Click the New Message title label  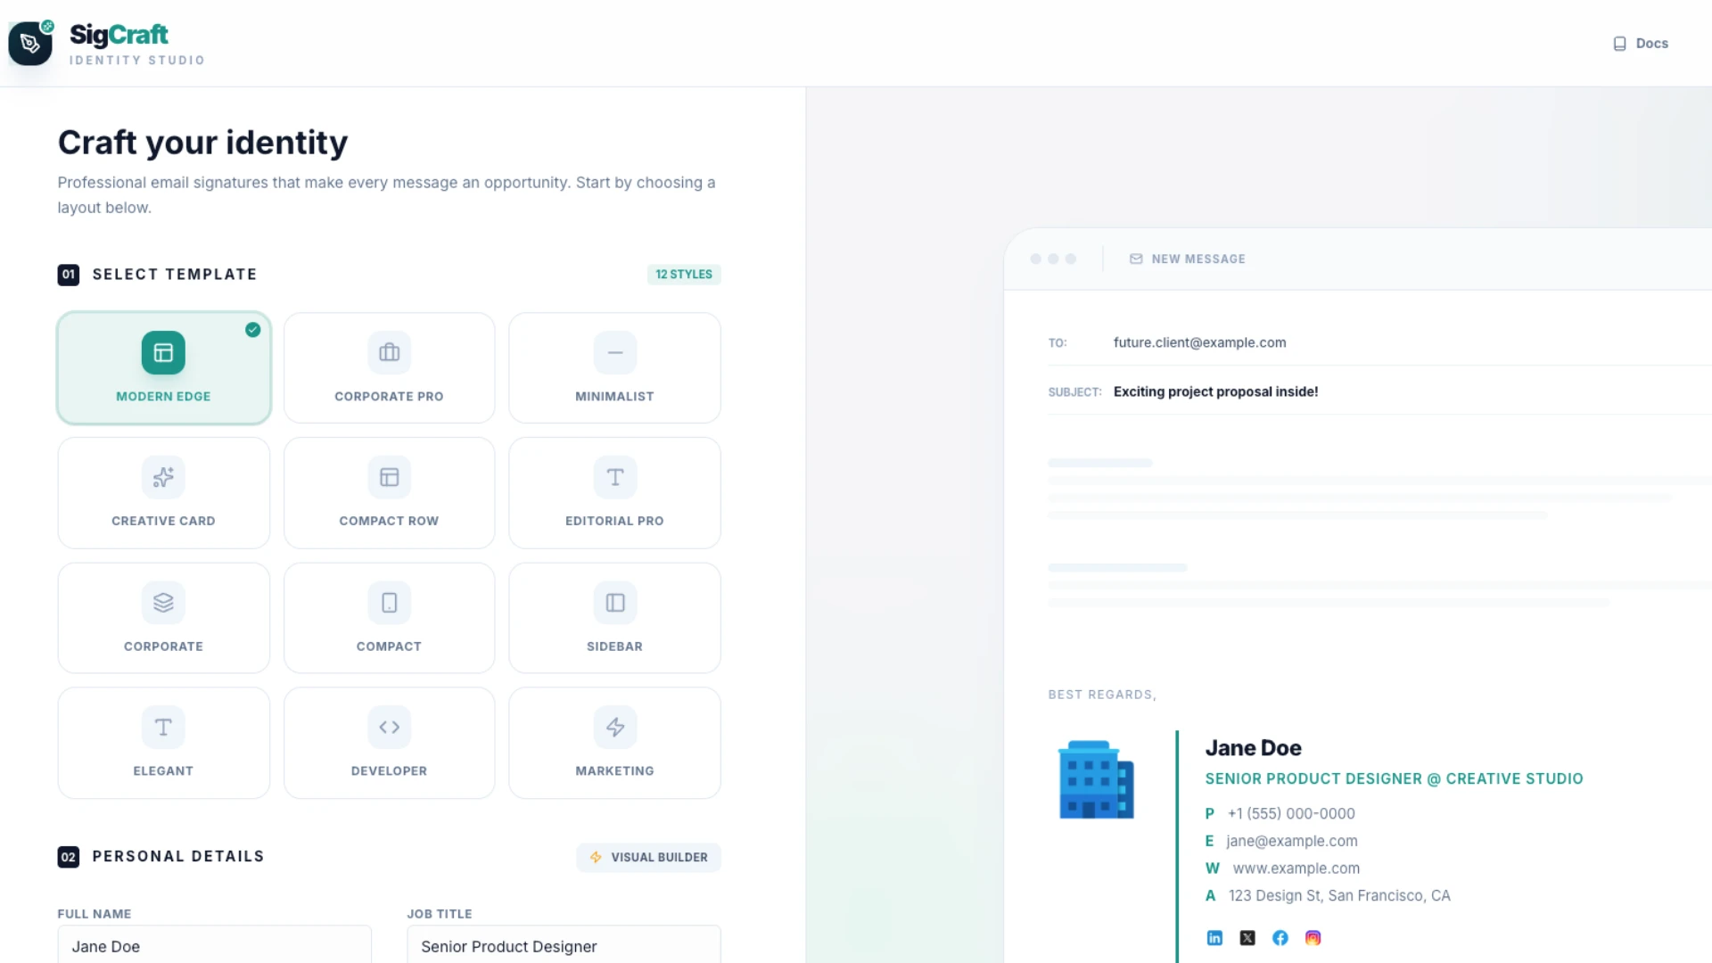pos(1198,259)
